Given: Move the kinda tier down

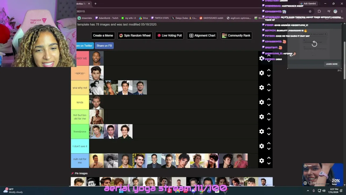Looking at the screenshot, I should point(269,105).
